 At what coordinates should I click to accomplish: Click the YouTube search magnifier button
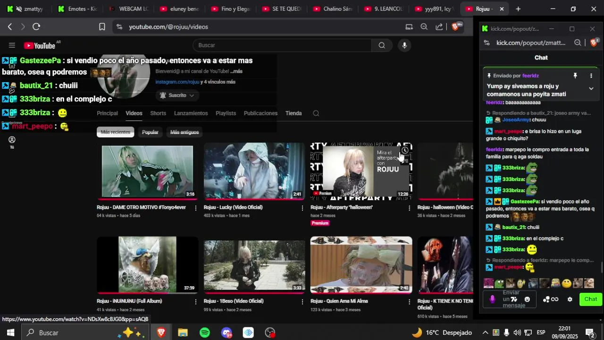[382, 45]
